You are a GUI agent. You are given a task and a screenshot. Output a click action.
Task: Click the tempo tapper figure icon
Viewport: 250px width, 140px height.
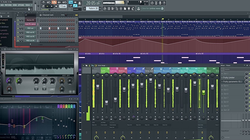(133, 9)
